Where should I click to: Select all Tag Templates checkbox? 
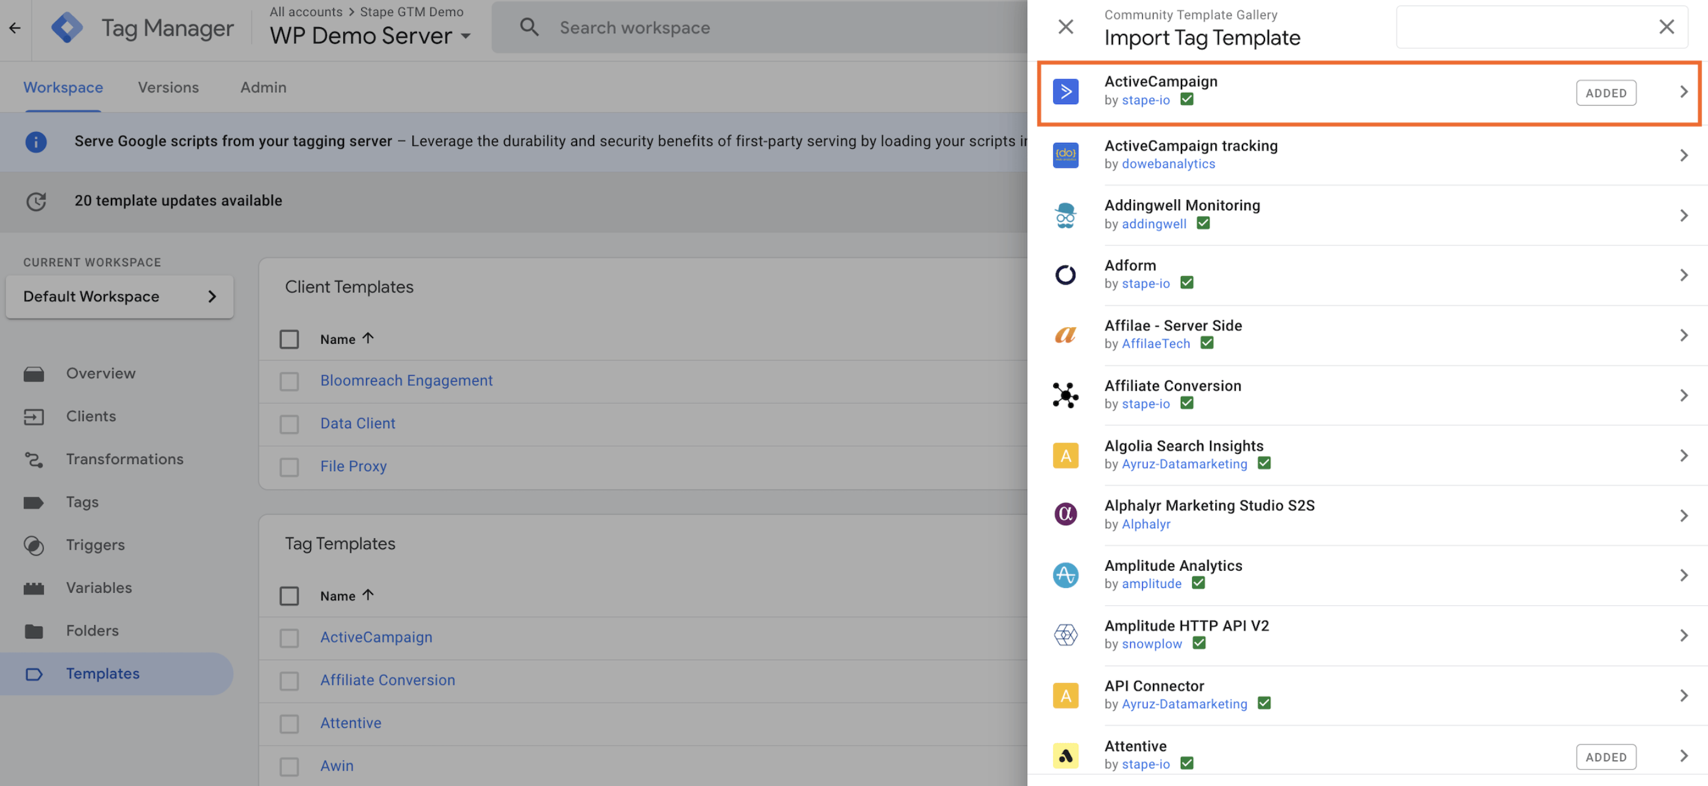(x=289, y=596)
